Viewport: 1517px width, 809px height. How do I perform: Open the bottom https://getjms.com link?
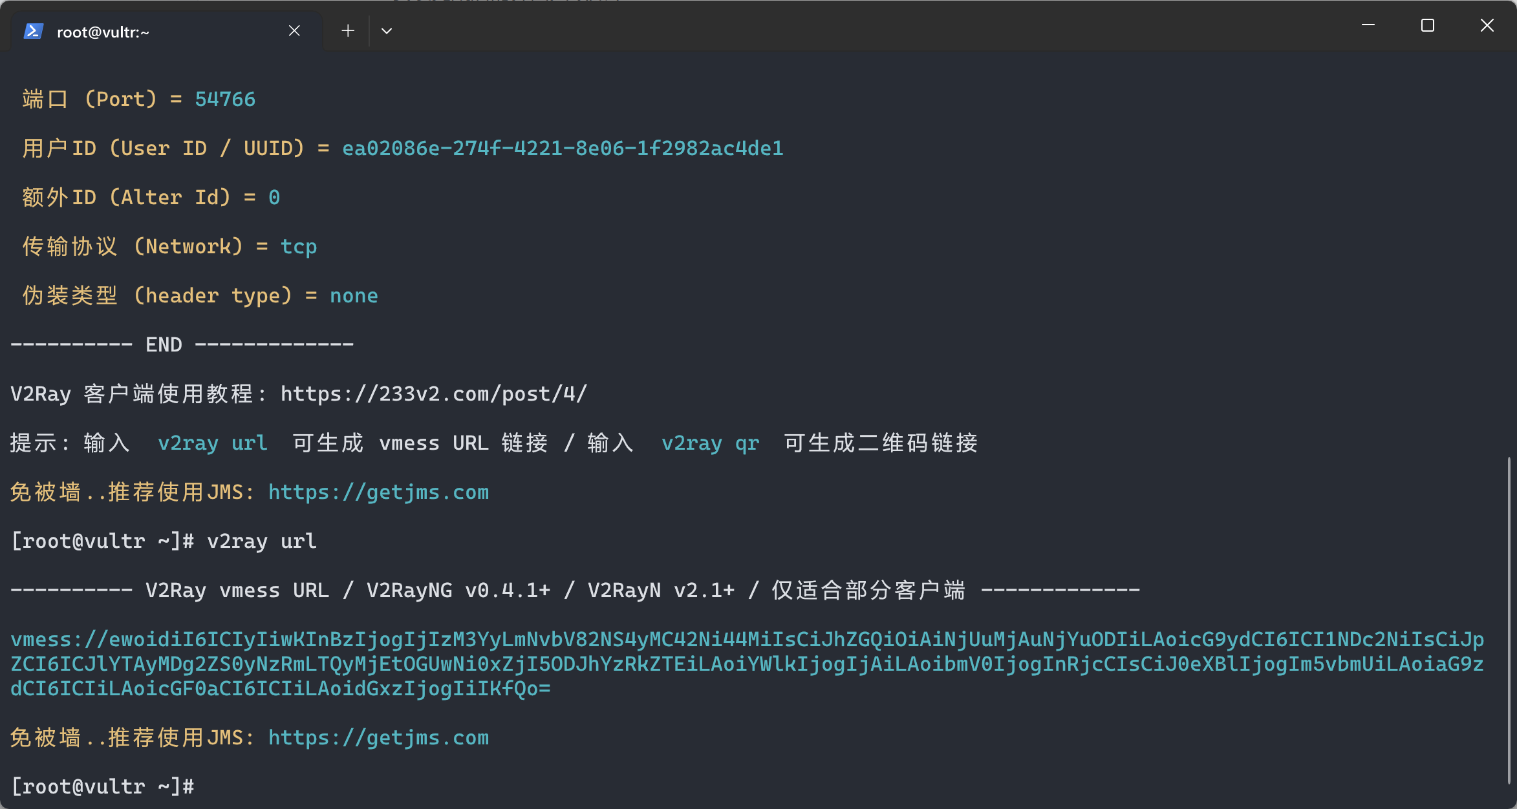pos(378,737)
